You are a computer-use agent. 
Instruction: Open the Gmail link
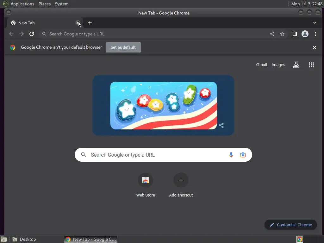pyautogui.click(x=262, y=65)
